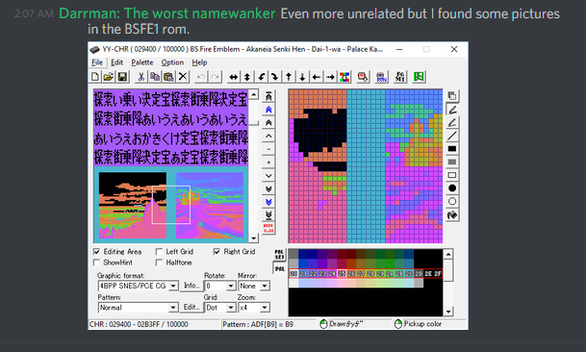Click the Info... button
This screenshot has height=352, width=586.
point(191,286)
